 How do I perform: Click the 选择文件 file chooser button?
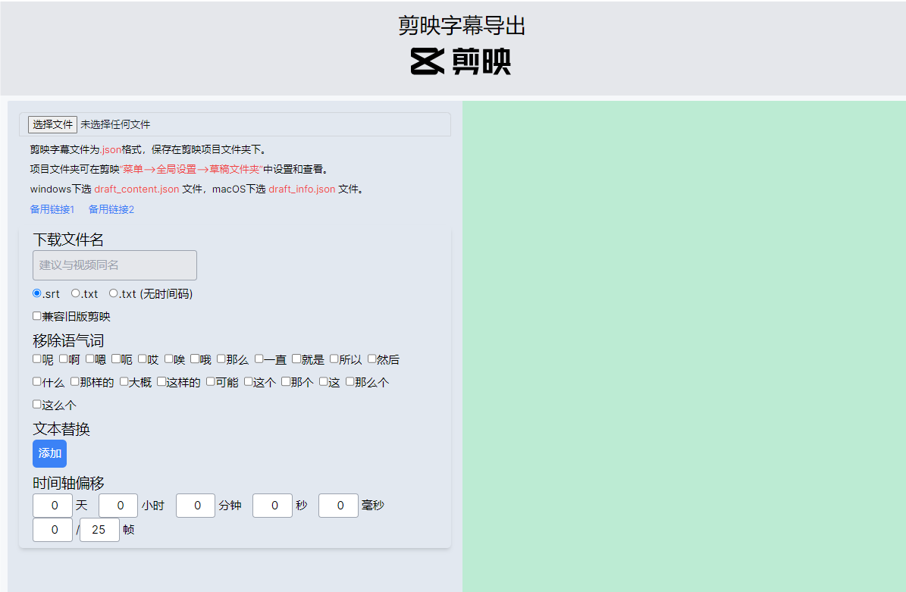[x=52, y=124]
